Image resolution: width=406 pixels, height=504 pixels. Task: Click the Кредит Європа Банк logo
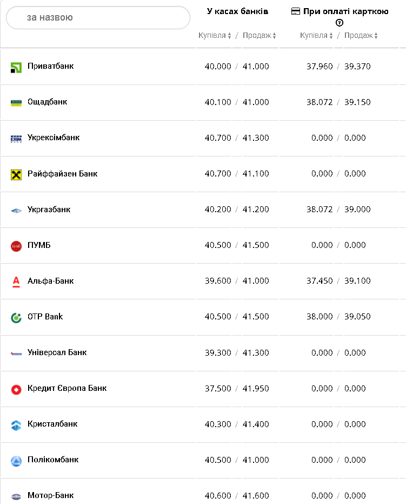point(16,389)
